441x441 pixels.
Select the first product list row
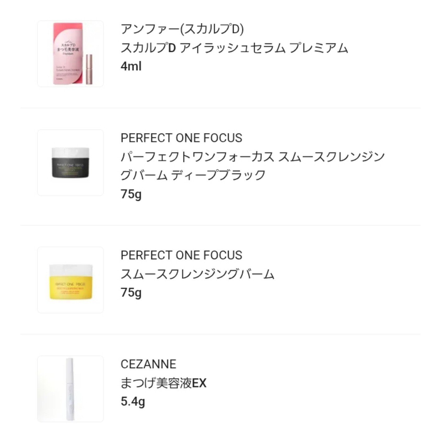click(220, 53)
